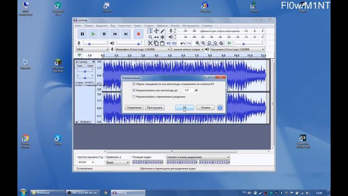Viewport: 348px width, 196px height.
Task: Select the Zoom magnifier tool
Action: (150, 37)
